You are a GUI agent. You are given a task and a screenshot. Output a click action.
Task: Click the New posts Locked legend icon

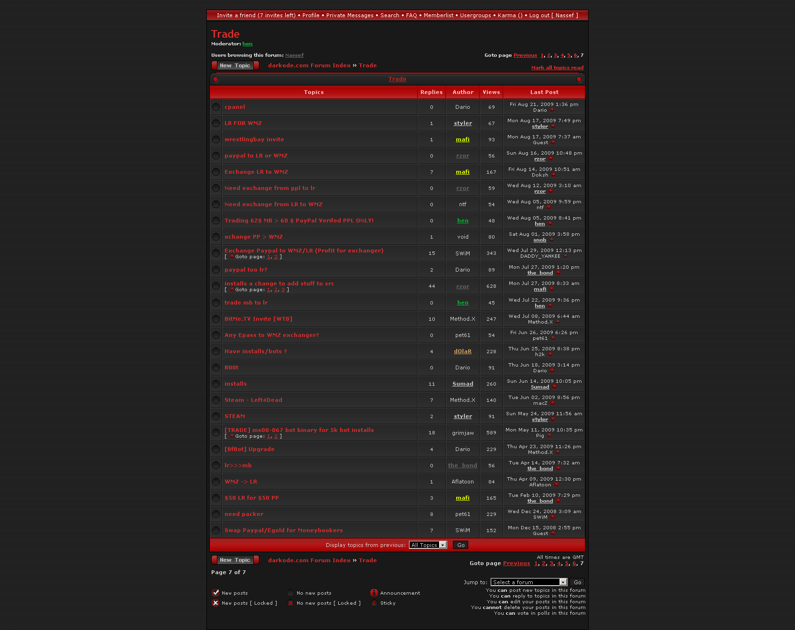pyautogui.click(x=215, y=603)
